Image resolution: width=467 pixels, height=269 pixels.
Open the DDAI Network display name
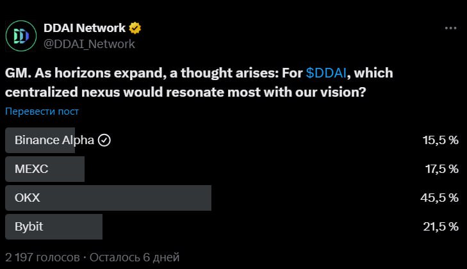coord(85,28)
